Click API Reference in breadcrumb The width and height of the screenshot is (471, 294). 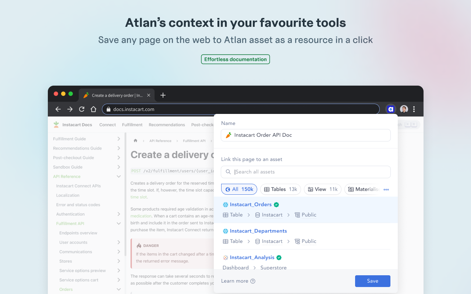click(160, 141)
